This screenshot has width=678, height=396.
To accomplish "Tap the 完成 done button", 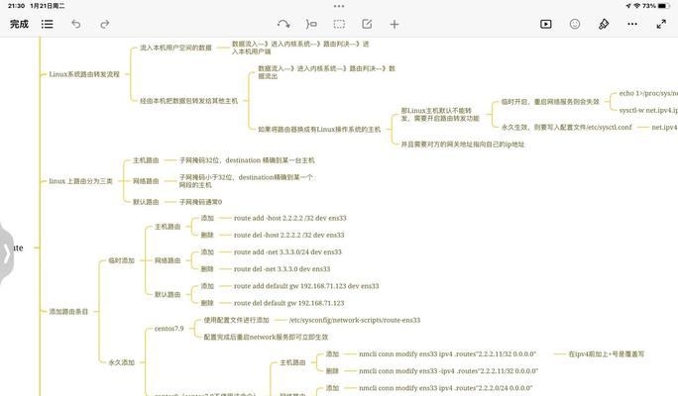I will [x=19, y=24].
